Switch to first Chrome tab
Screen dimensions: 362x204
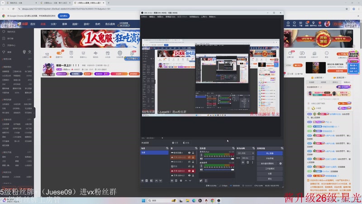[x=21, y=3]
